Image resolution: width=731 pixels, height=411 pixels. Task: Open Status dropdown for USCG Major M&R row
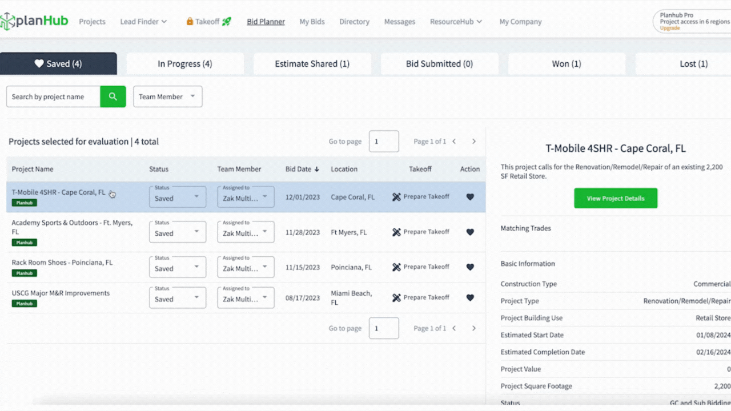point(178,298)
